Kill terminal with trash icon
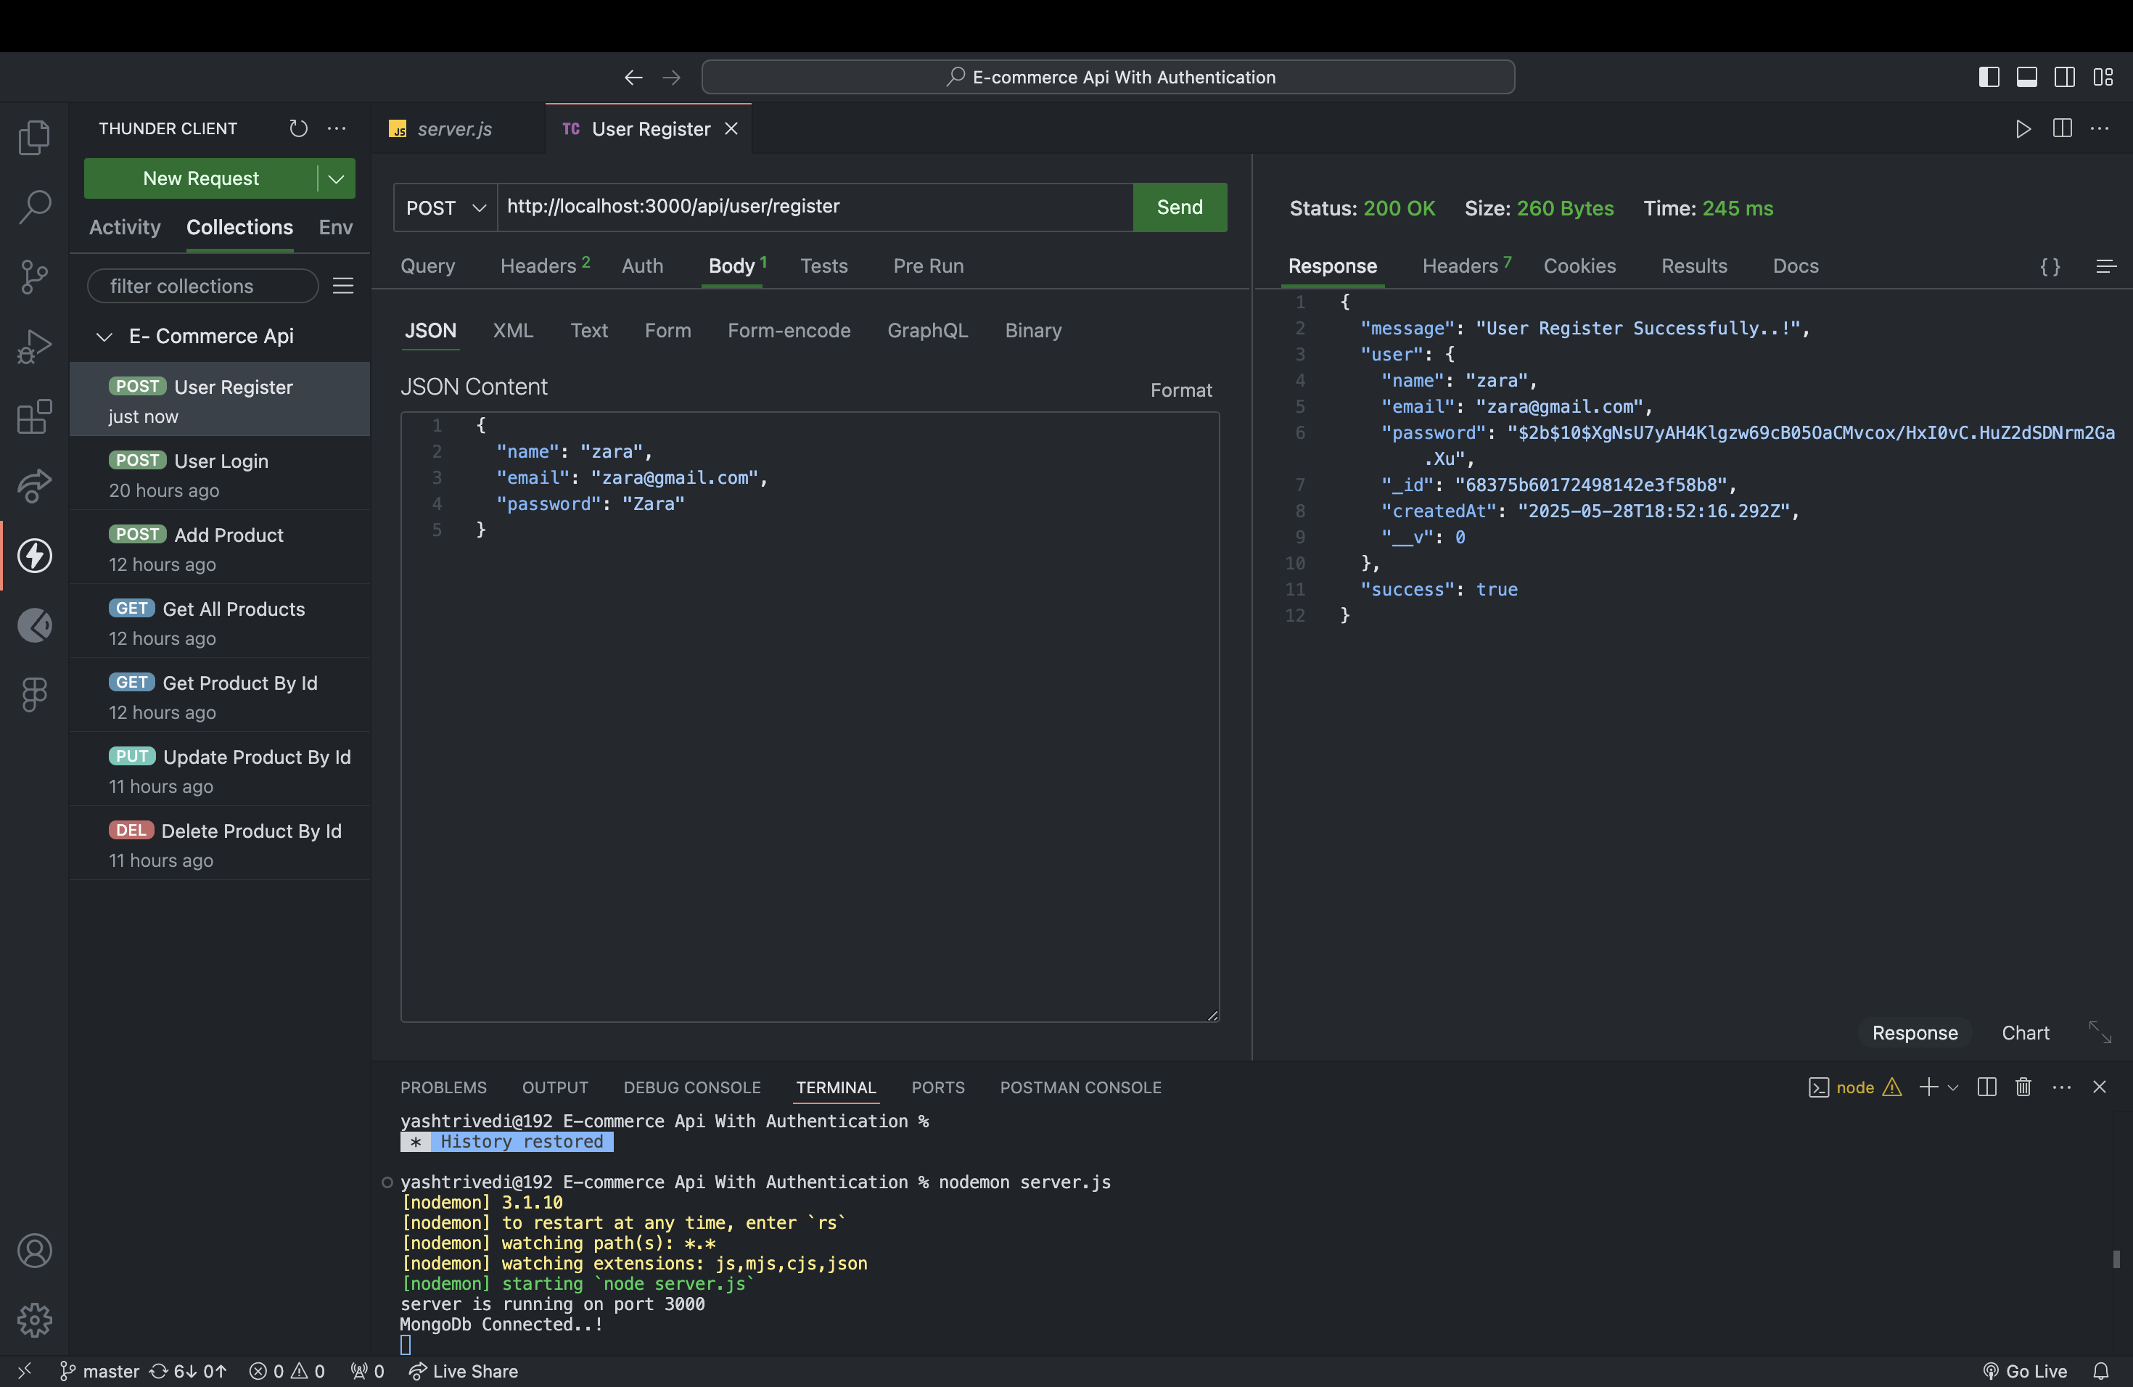 coord(2023,1087)
